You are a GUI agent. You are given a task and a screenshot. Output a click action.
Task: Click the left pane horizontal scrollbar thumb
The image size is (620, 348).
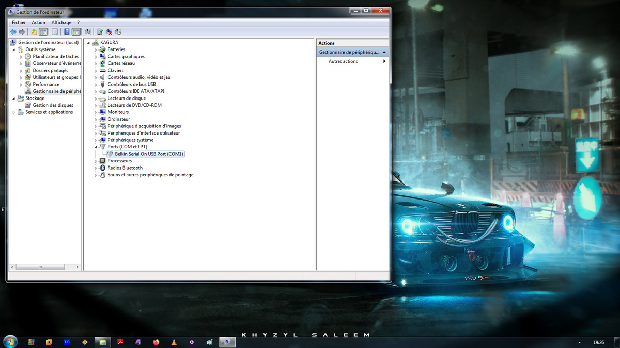[40, 267]
